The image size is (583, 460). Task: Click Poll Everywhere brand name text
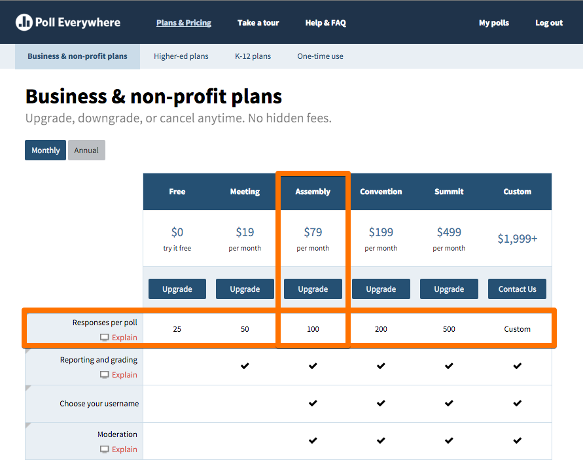[x=78, y=22]
